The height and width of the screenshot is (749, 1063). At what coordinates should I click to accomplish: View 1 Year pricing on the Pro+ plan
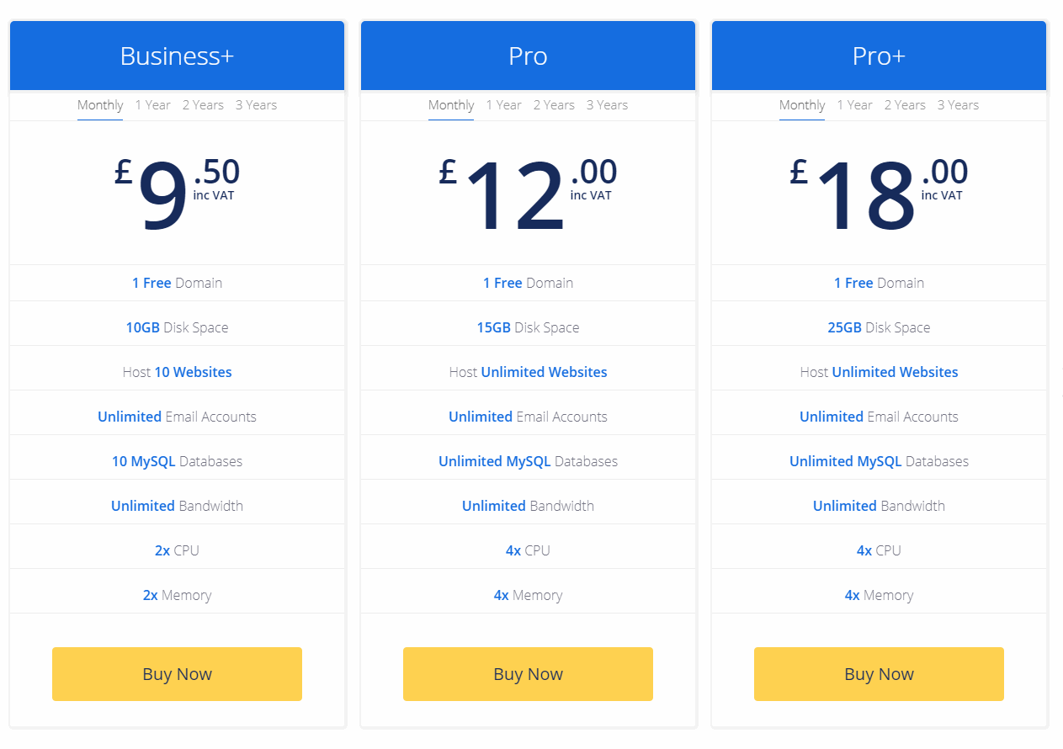854,104
